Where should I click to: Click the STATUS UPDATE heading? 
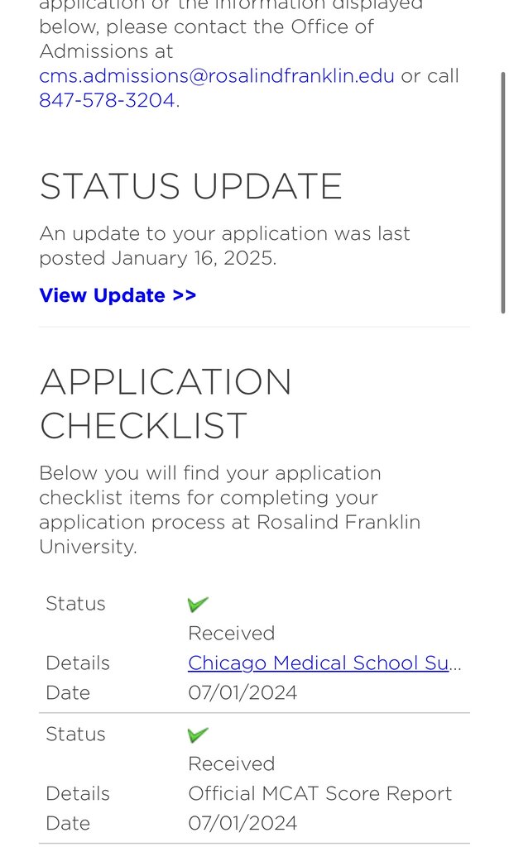point(190,187)
